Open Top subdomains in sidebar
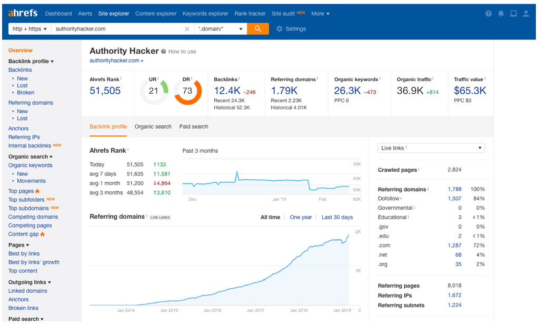This screenshot has width=538, height=324. click(28, 208)
